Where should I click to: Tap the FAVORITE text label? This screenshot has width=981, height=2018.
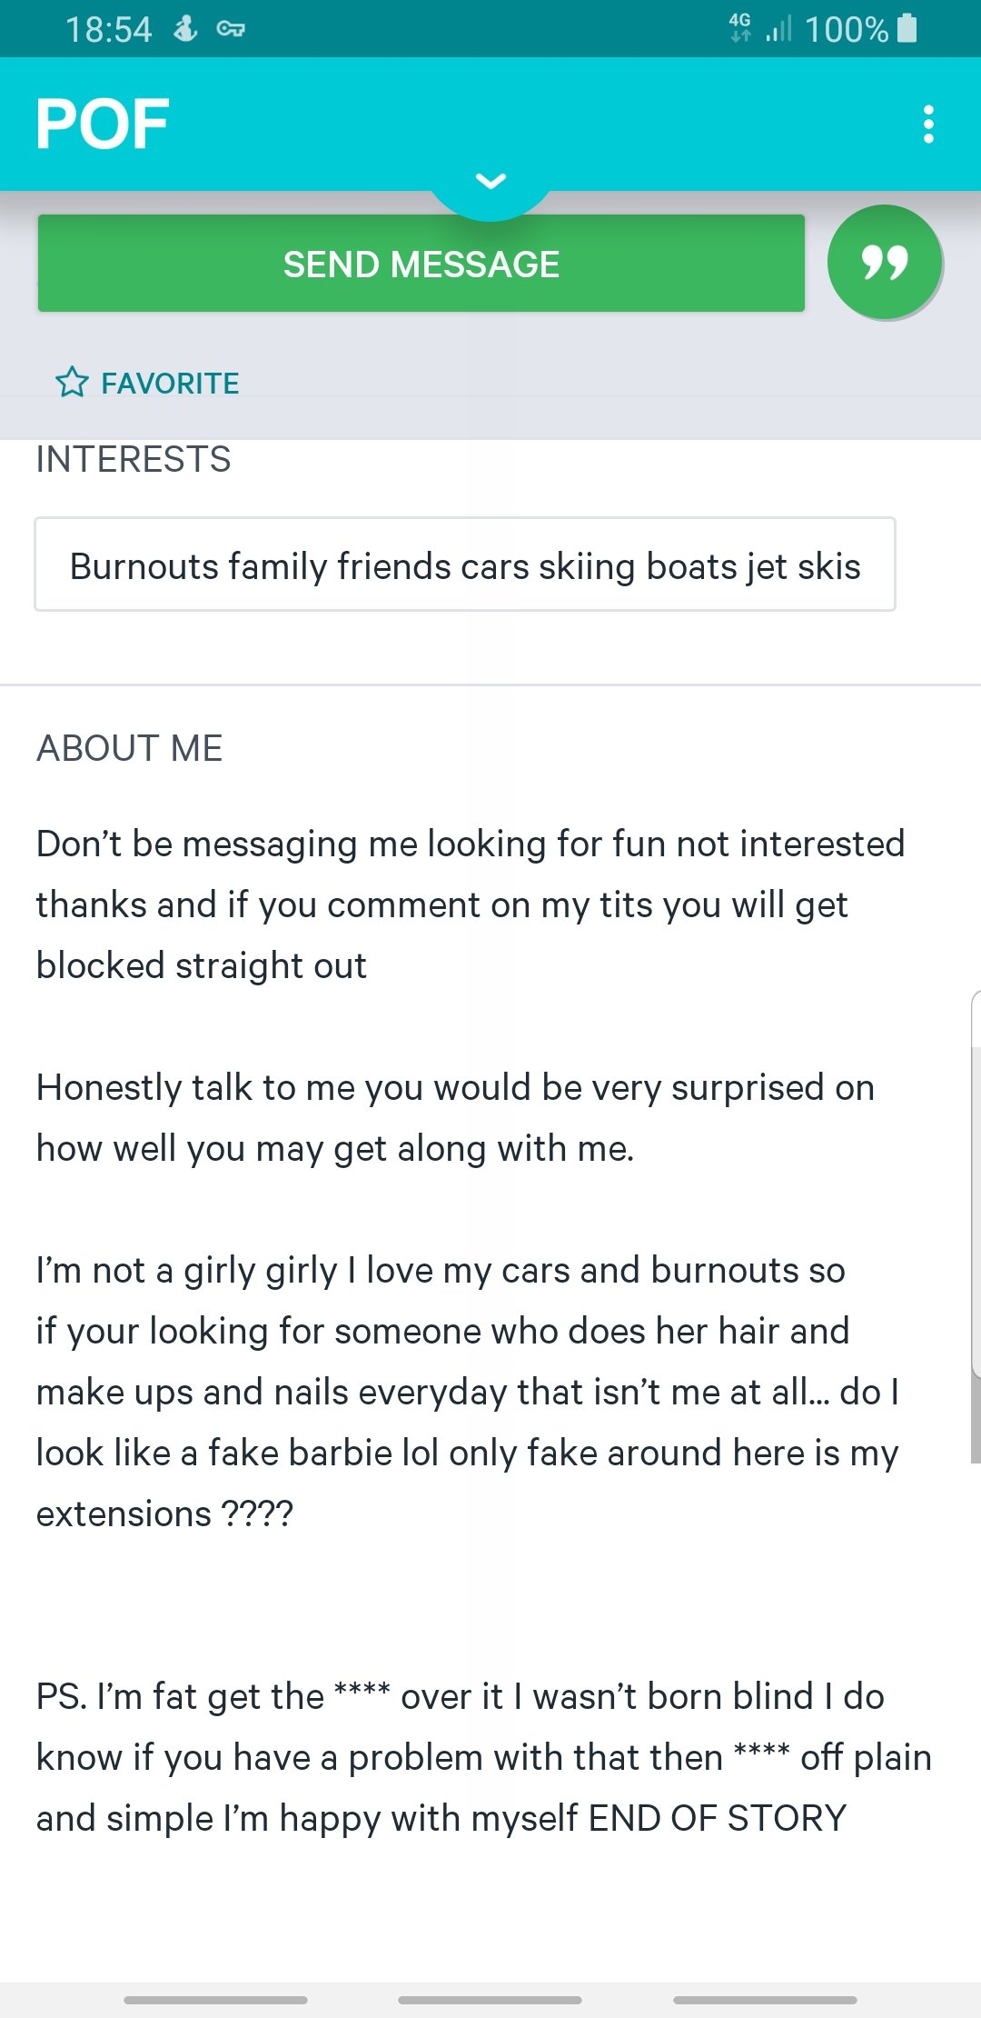tap(170, 384)
